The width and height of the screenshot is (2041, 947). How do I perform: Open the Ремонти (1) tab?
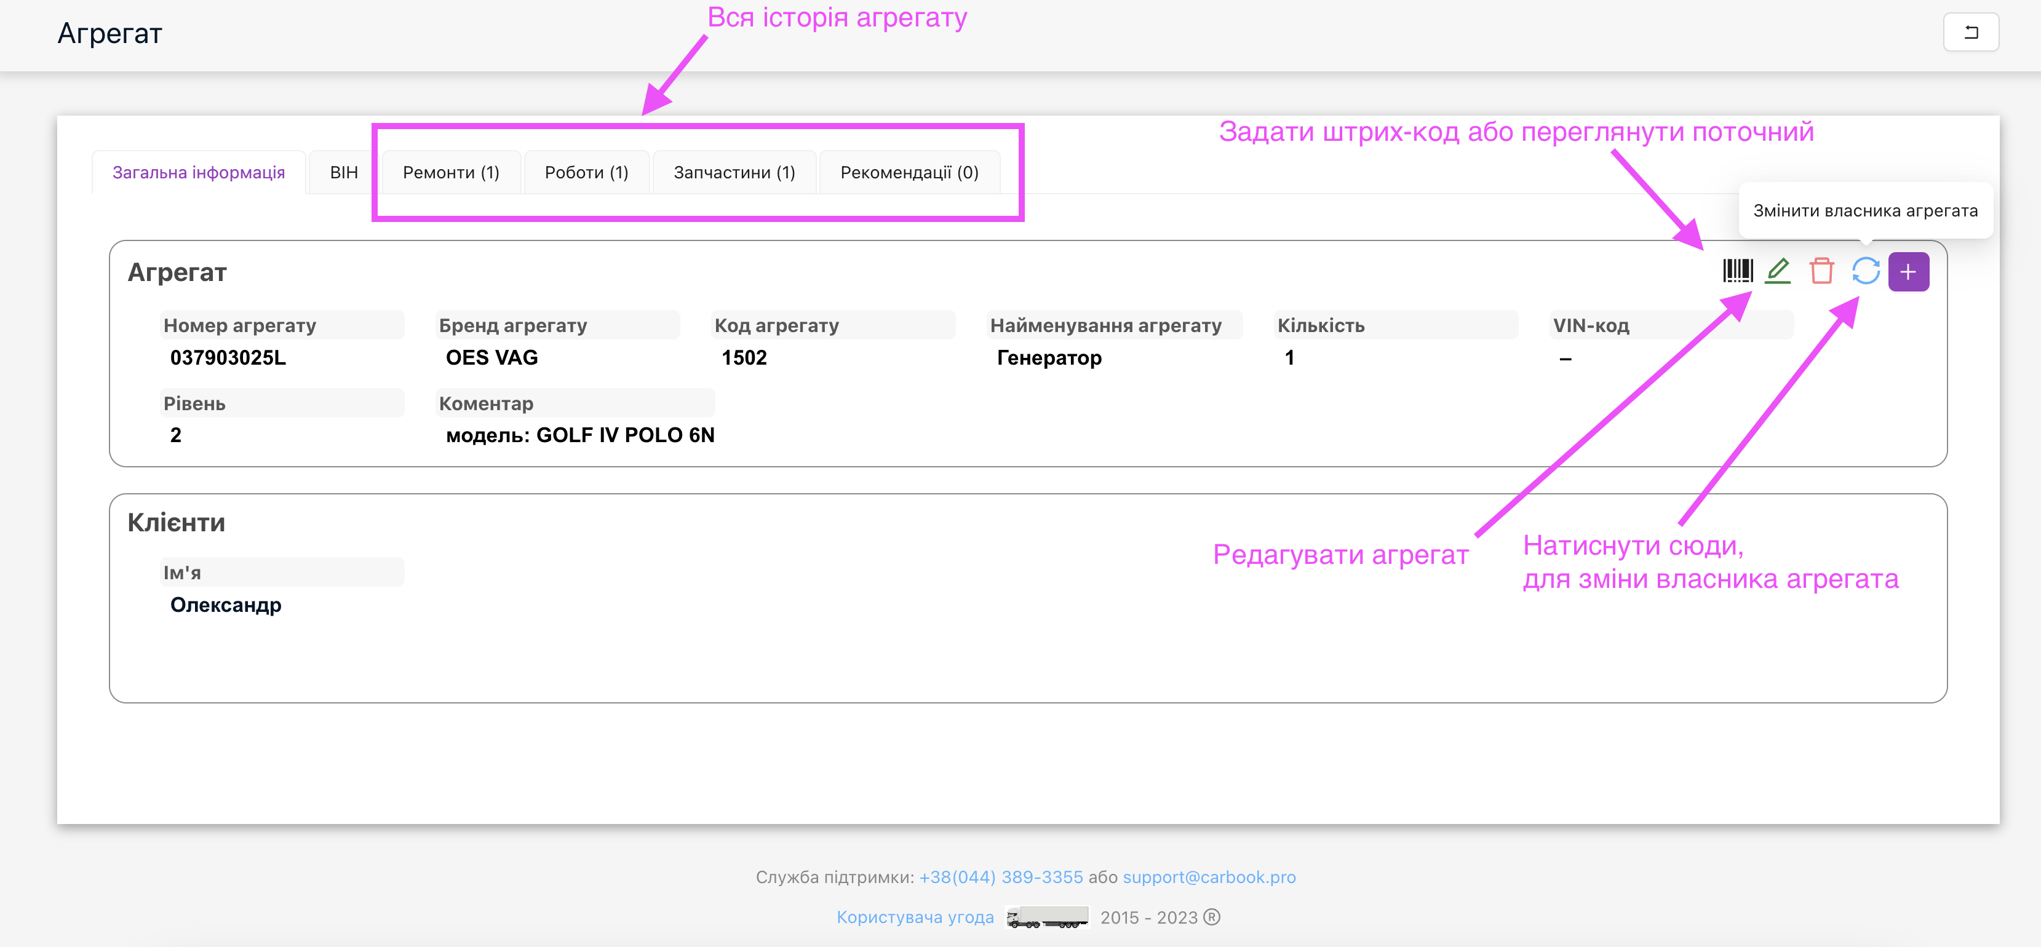[451, 173]
